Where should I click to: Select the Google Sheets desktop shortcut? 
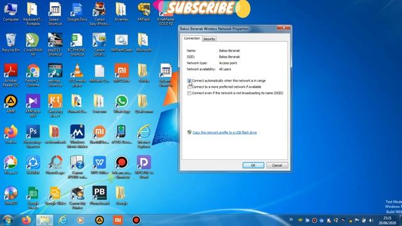33,198
